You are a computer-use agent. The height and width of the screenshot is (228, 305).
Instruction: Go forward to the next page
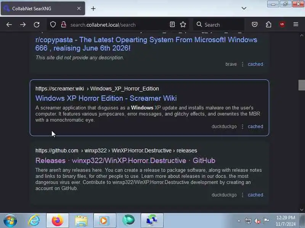23,25
